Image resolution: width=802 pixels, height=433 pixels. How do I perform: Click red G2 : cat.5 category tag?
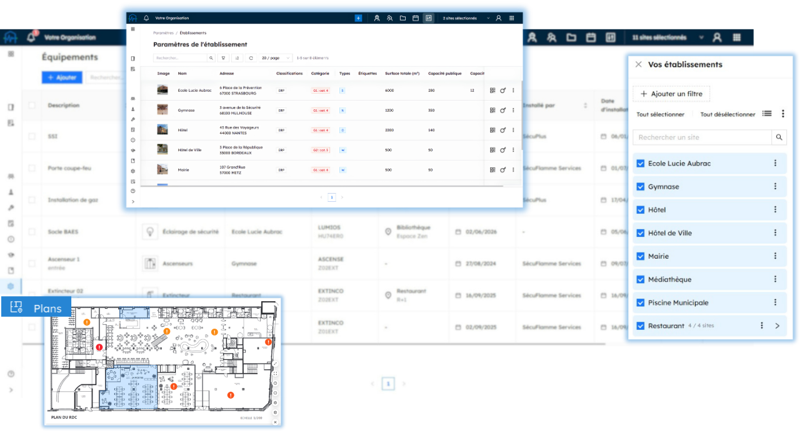pyautogui.click(x=321, y=150)
